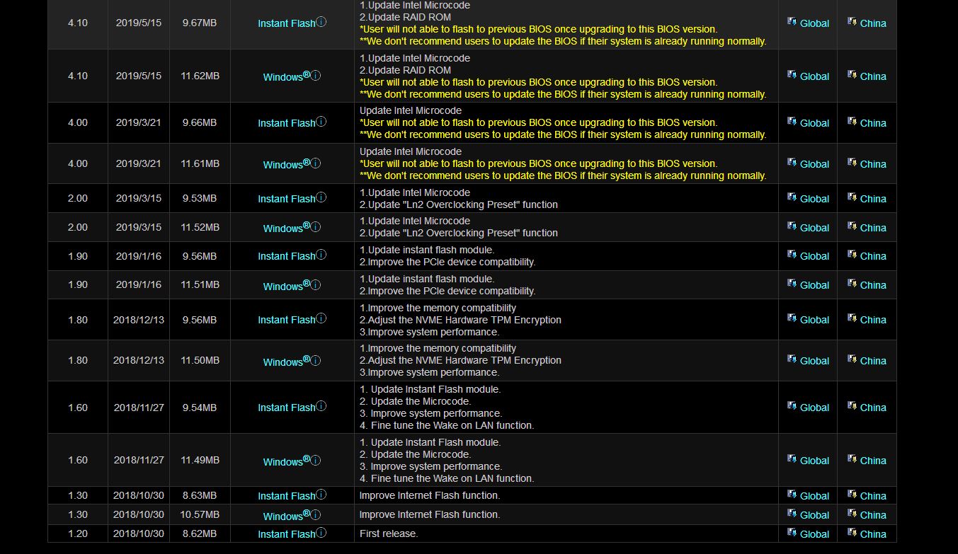Viewport: 958px width, 554px height.
Task: Download via the Global link, 1.60 Windows row
Action: point(814,461)
